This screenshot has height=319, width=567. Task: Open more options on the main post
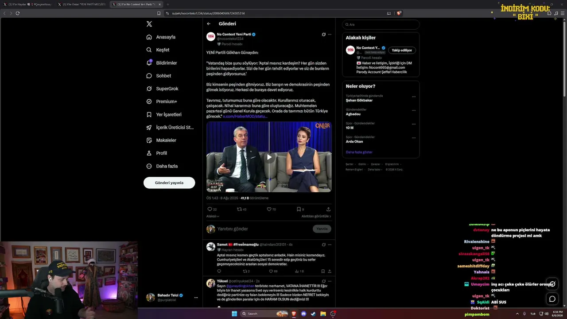point(330,34)
